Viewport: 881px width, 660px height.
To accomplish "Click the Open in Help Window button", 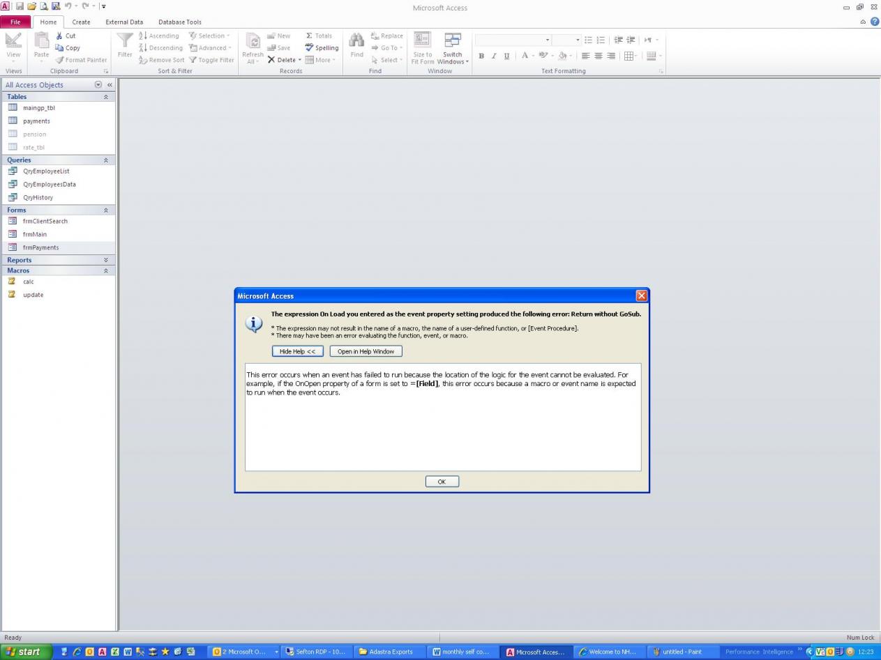I will tap(366, 351).
